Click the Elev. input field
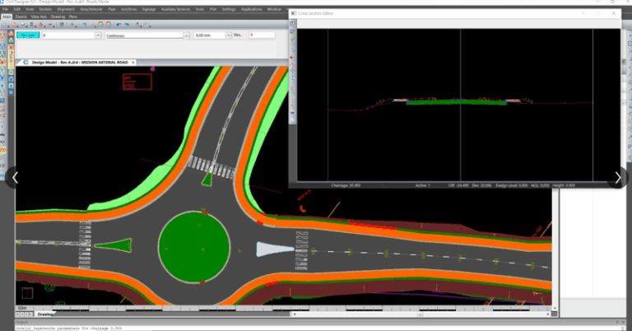632x331 pixels. pyautogui.click(x=262, y=35)
